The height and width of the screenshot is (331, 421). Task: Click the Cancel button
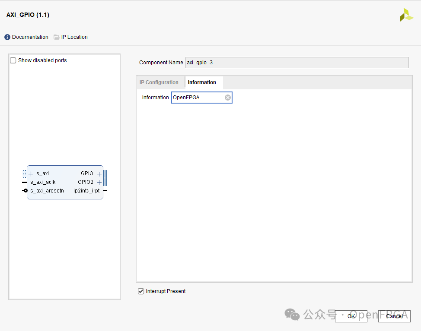pos(394,316)
